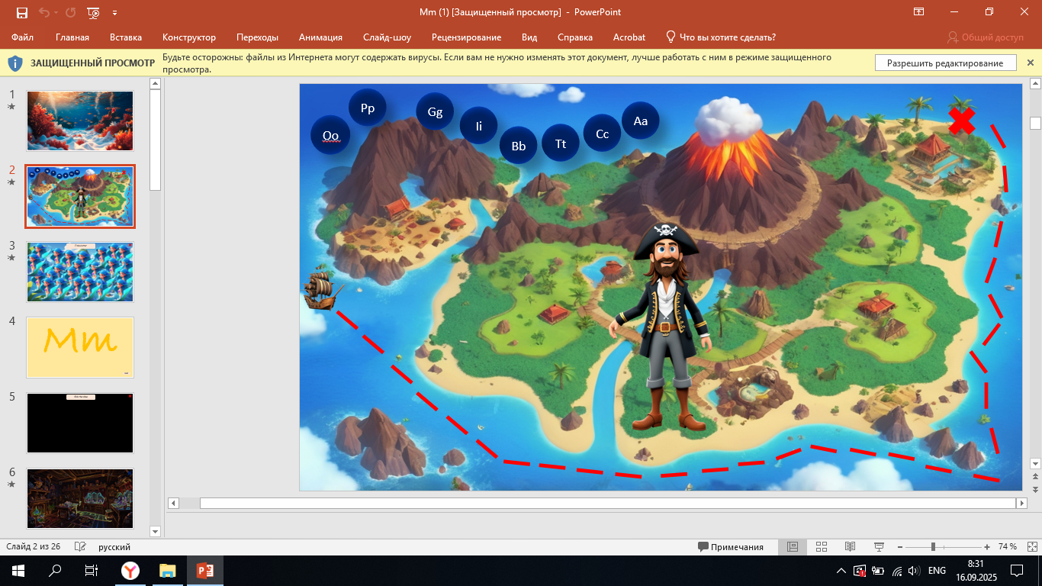The height and width of the screenshot is (586, 1042).
Task: Select slide 1 underwater coral thumbnail
Action: (x=80, y=121)
